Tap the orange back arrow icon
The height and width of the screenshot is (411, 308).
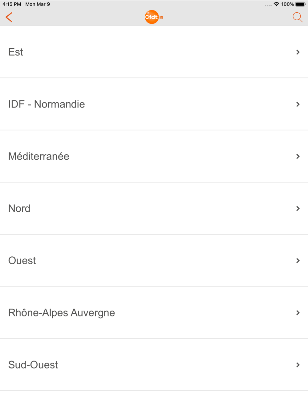(9, 17)
